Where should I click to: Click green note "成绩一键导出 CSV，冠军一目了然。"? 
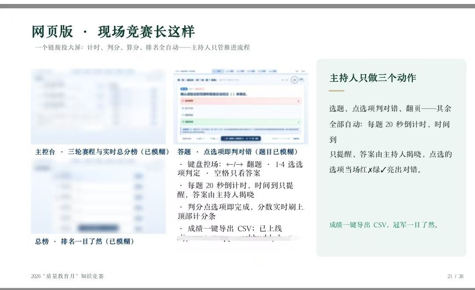tap(384, 225)
